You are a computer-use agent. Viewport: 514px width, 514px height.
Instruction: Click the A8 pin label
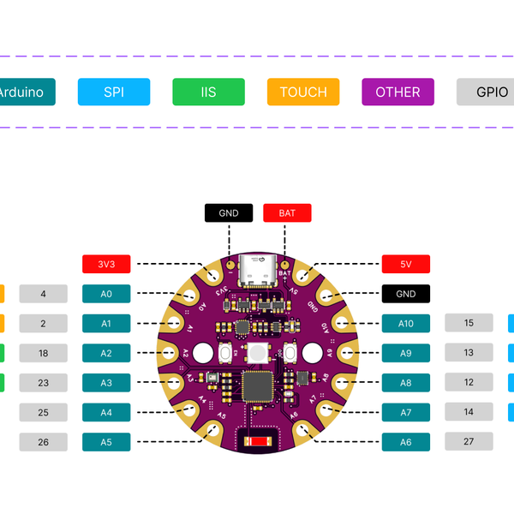point(406,383)
